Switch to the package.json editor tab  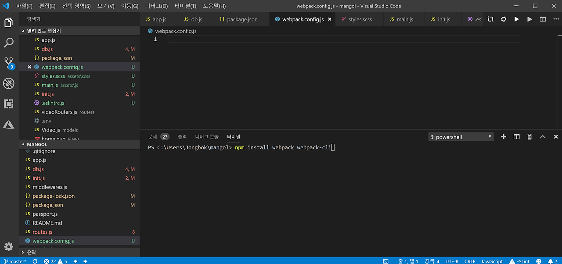tap(241, 19)
